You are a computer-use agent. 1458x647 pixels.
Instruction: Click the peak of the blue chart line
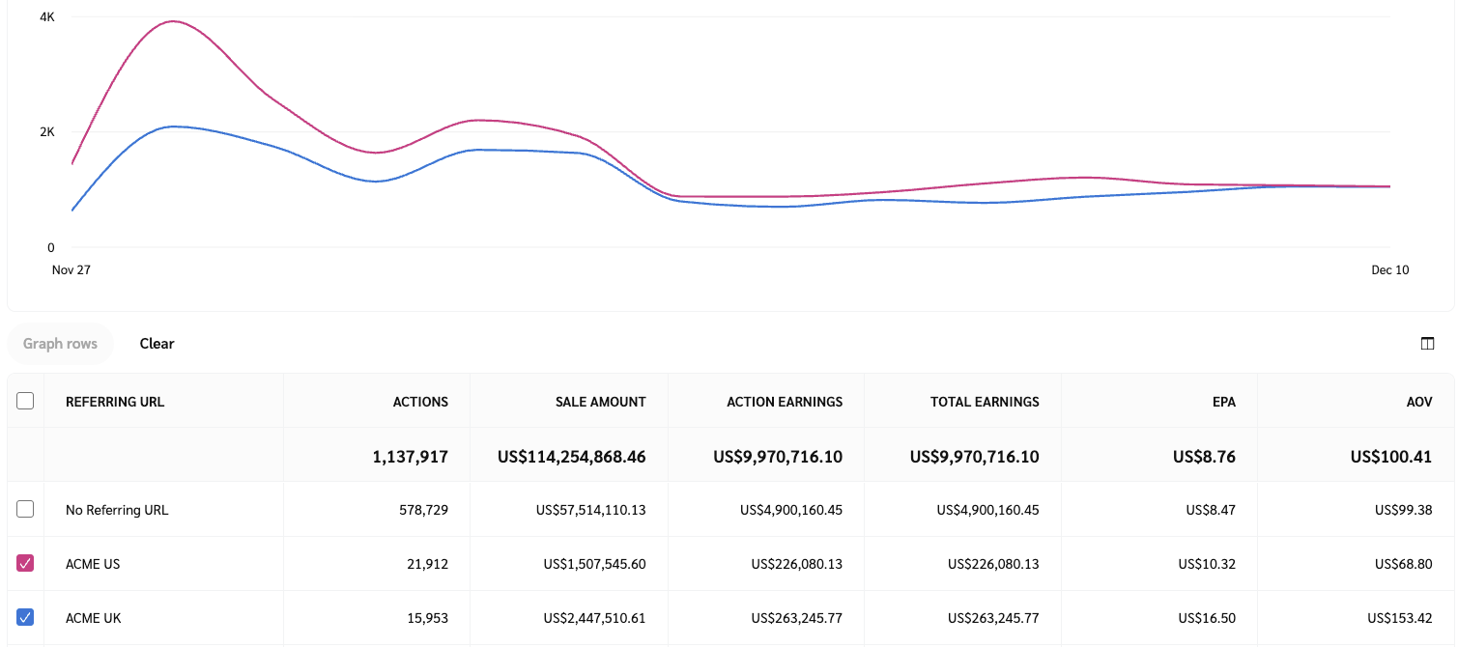(173, 127)
